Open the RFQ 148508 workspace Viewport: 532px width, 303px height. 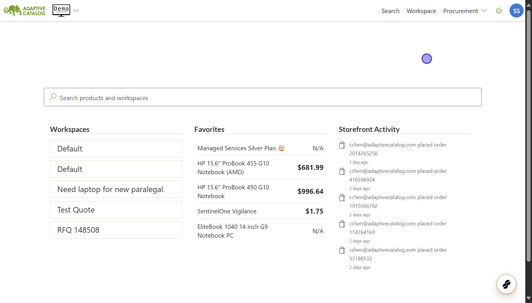[116, 230]
